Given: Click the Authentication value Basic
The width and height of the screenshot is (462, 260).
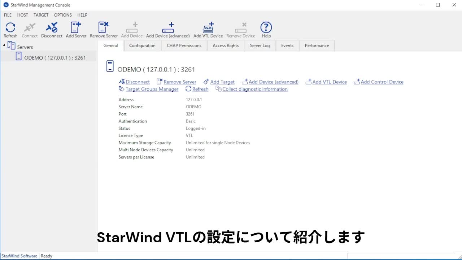Looking at the screenshot, I should tap(191, 121).
